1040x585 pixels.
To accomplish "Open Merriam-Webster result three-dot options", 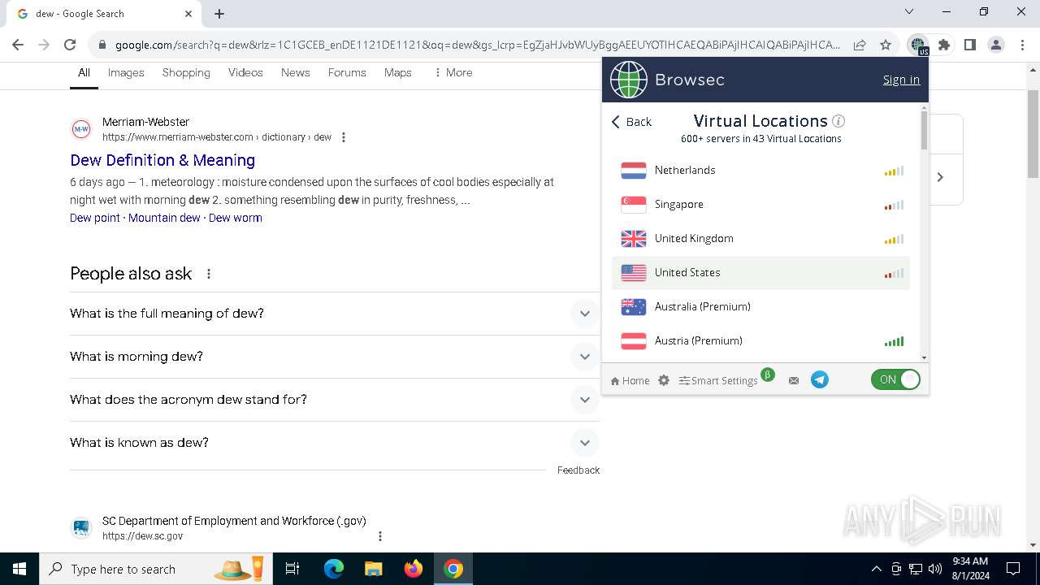I will click(344, 137).
